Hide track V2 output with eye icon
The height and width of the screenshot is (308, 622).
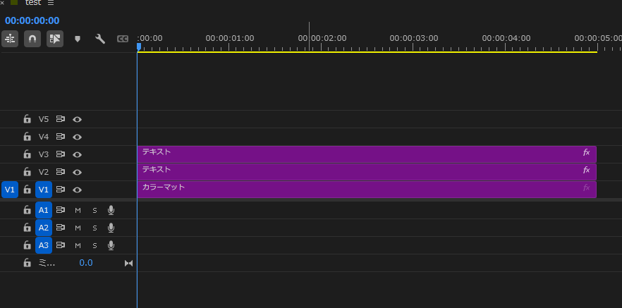(78, 172)
